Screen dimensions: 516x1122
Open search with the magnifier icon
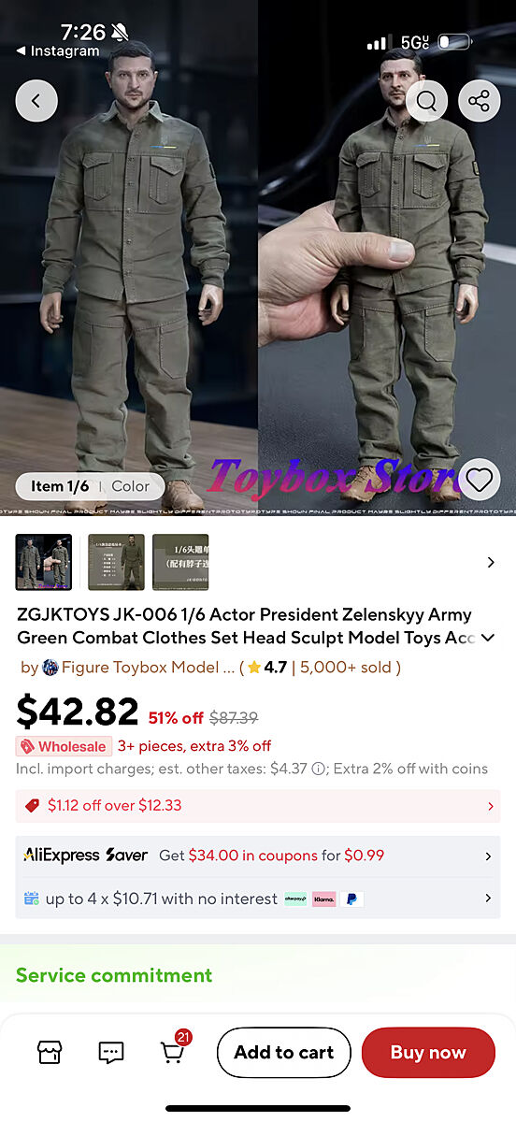point(426,101)
